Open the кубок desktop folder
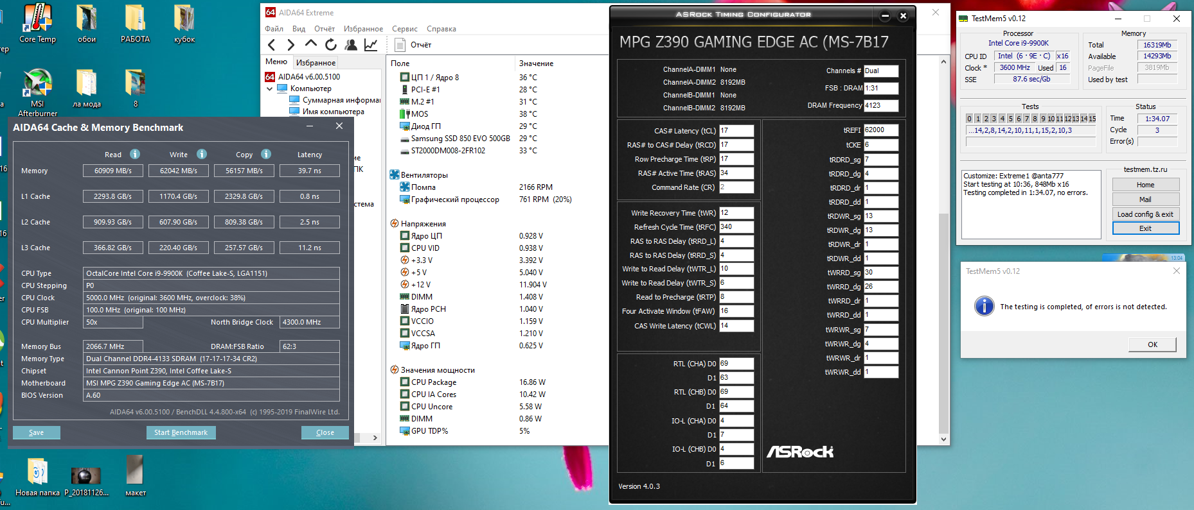 tap(184, 24)
